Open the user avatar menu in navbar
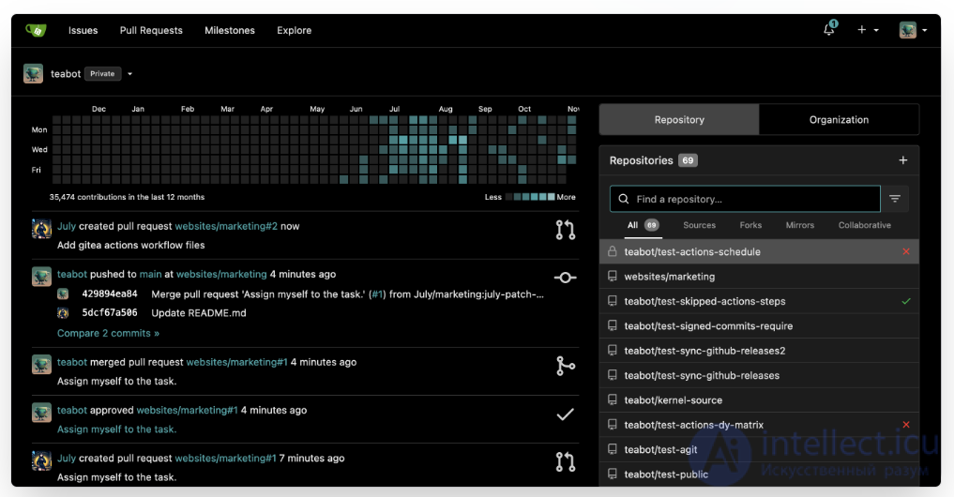 tap(912, 30)
